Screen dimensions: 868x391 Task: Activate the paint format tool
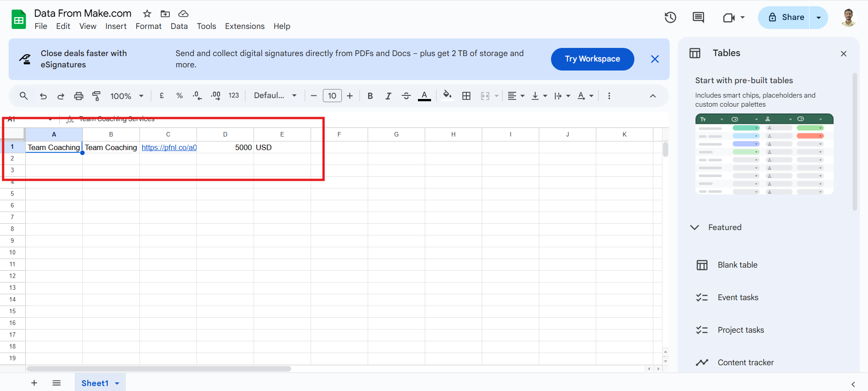[x=96, y=96]
